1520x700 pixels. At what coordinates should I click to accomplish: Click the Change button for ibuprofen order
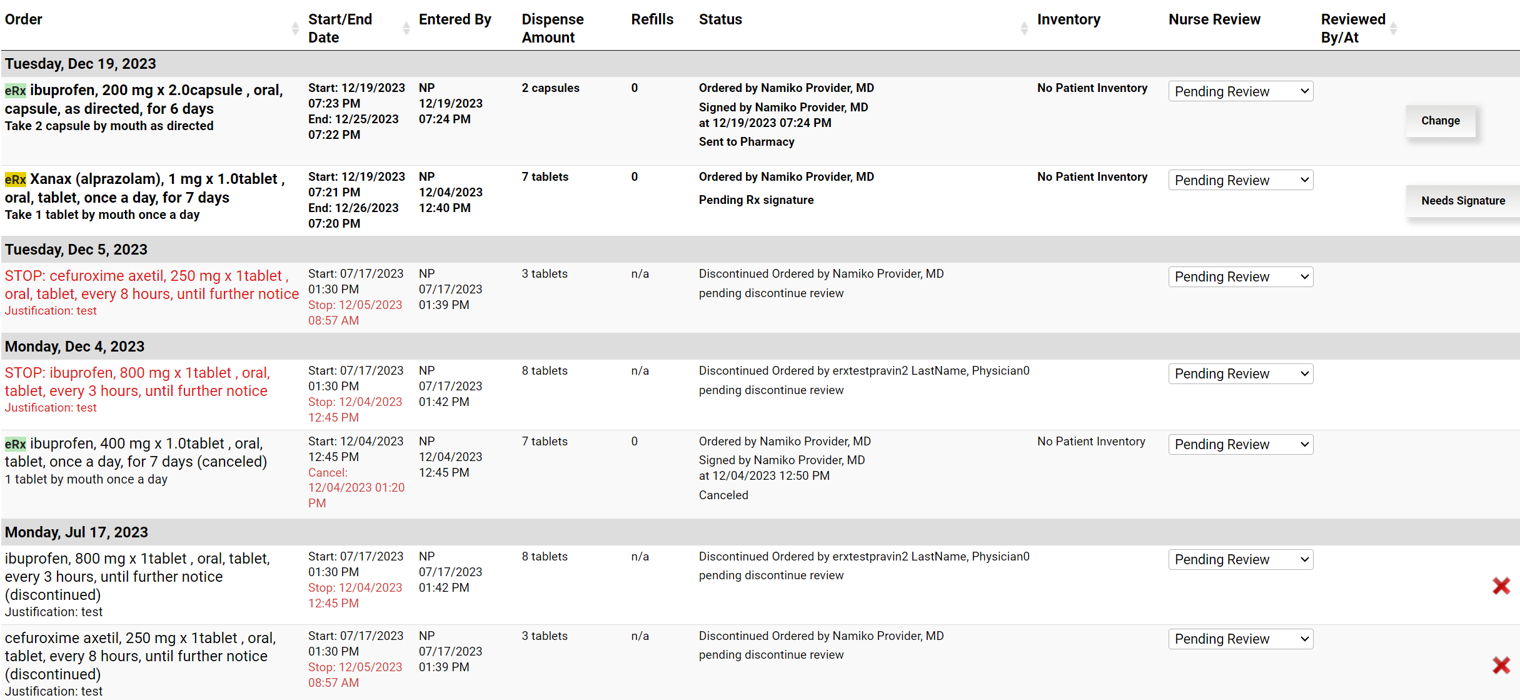(x=1441, y=121)
